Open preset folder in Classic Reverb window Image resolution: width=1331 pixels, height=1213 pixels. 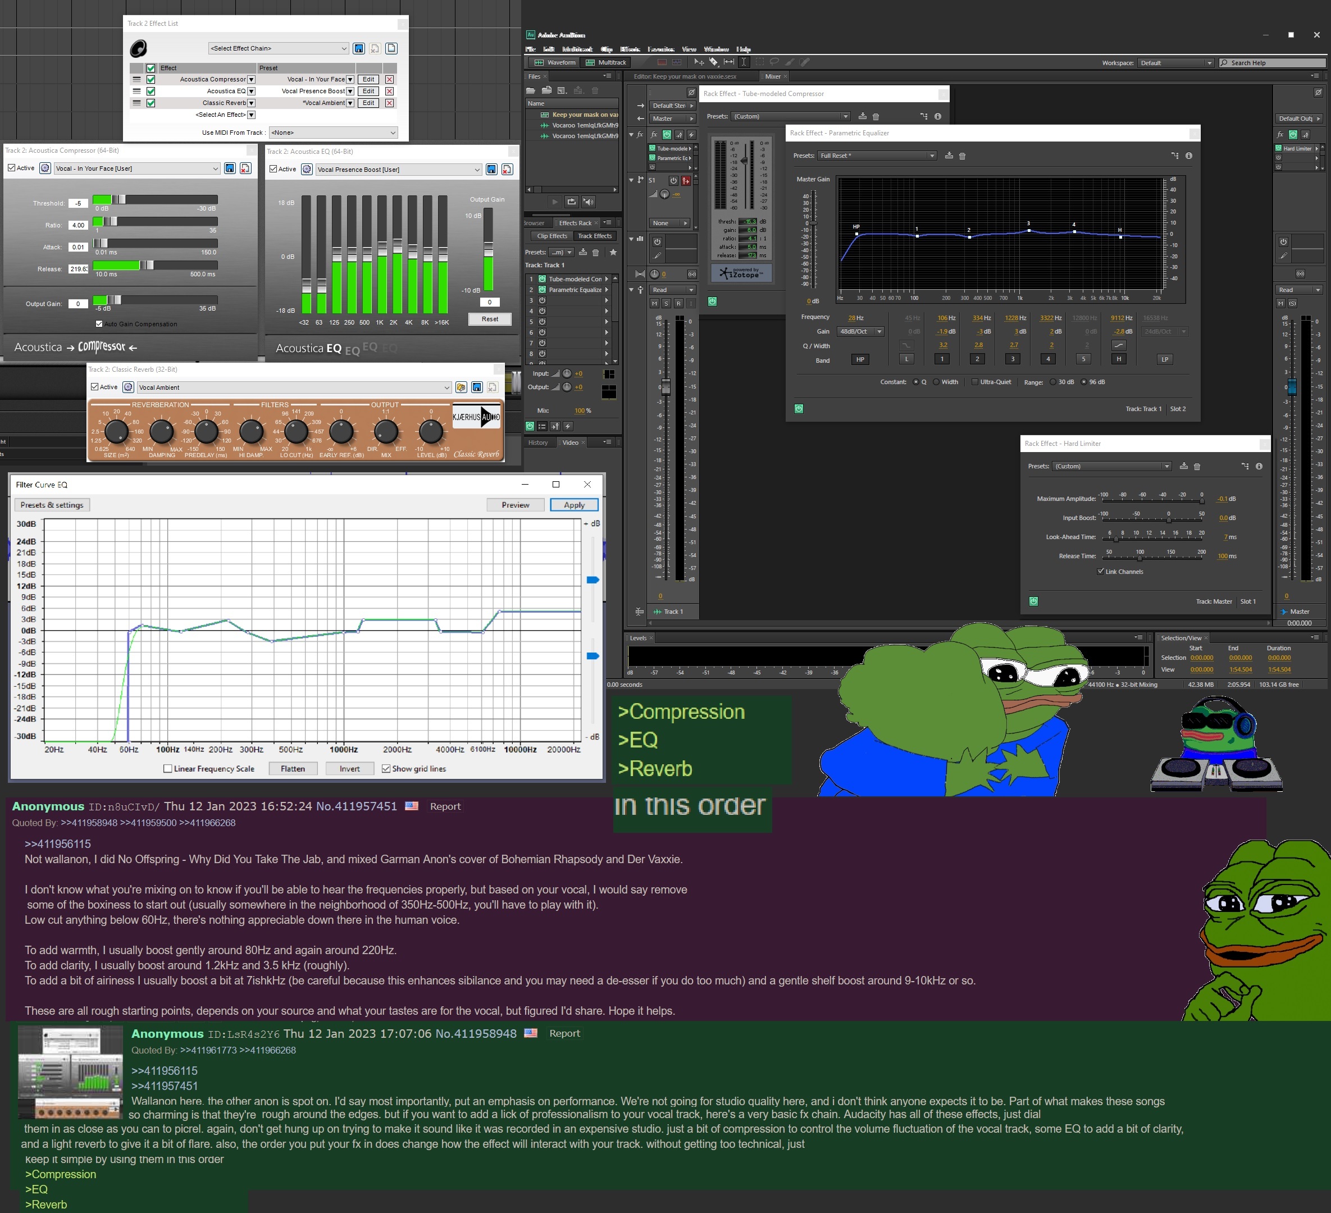coord(461,387)
